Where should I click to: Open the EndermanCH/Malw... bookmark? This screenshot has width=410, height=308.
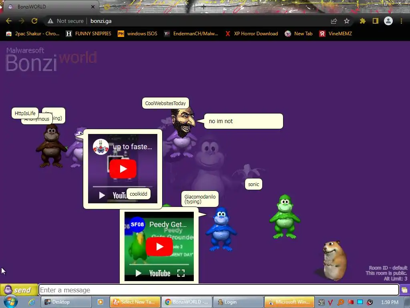click(x=191, y=34)
